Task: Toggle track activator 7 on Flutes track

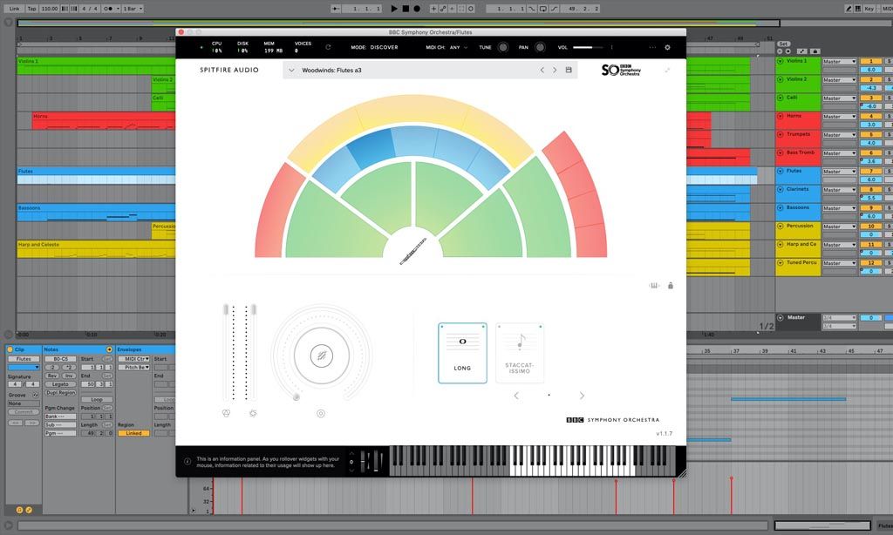Action: pyautogui.click(x=871, y=171)
